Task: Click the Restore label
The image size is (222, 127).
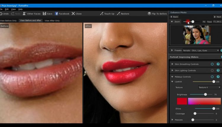Action: (125, 14)
